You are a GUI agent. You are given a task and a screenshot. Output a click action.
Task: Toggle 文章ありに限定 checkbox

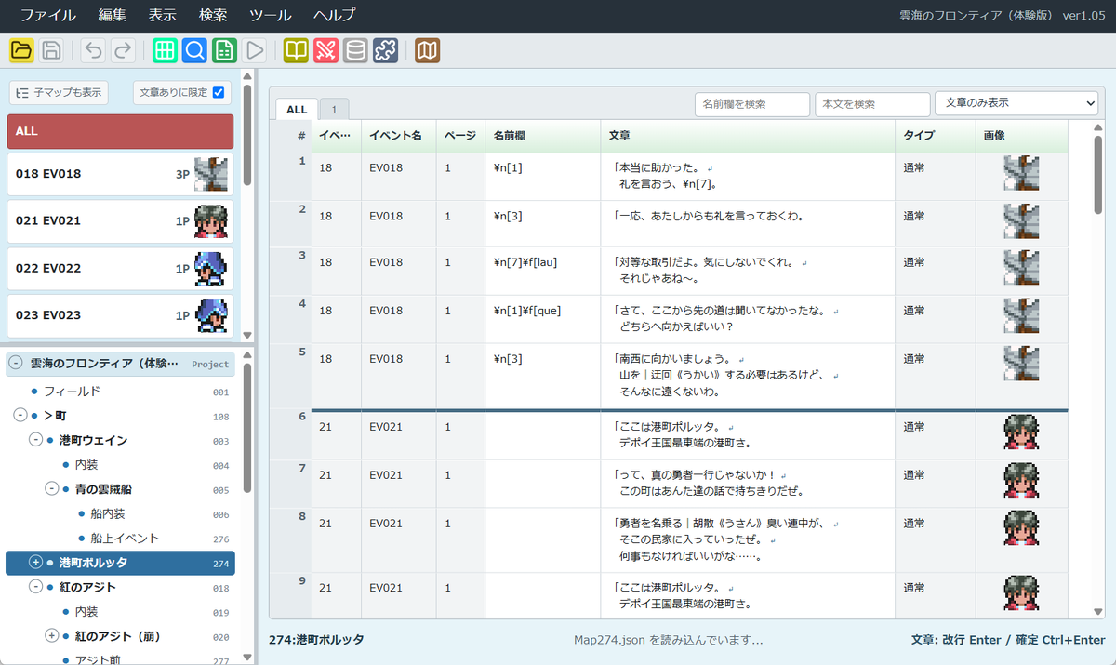219,92
